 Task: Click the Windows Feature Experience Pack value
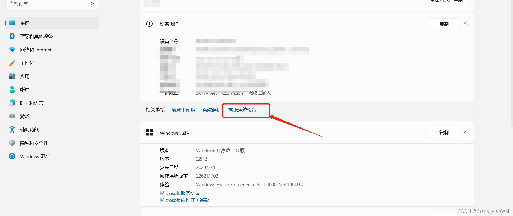[x=250, y=185]
